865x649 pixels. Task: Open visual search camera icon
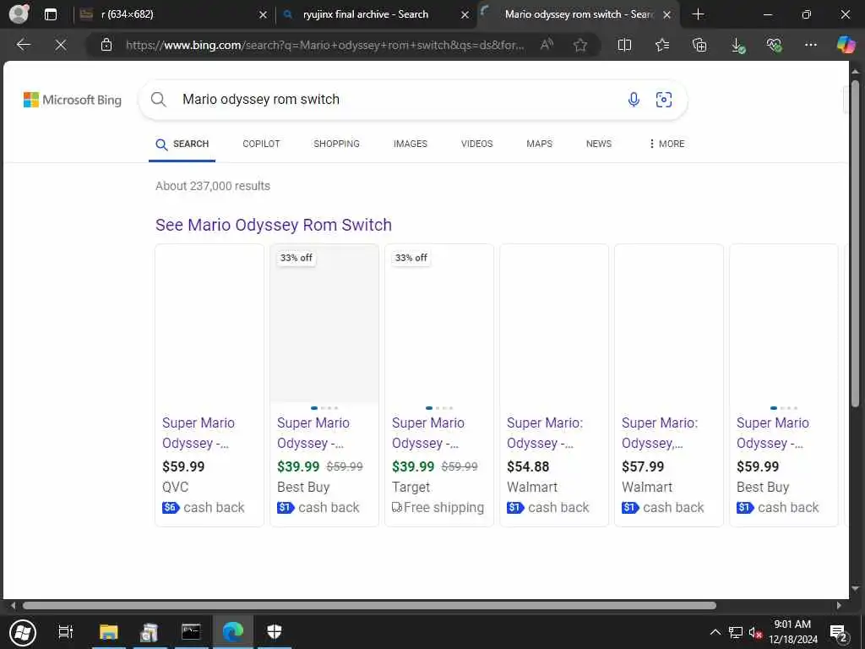[664, 100]
